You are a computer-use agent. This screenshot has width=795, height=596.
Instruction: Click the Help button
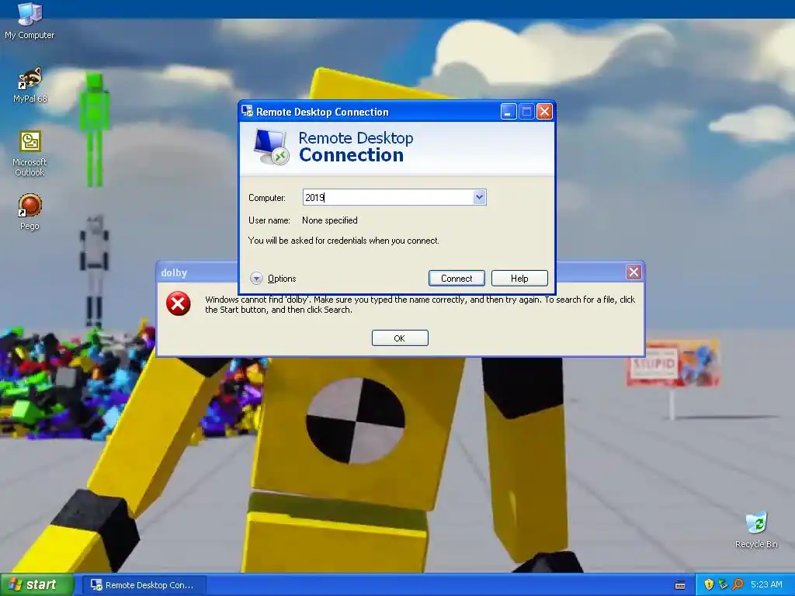click(519, 279)
